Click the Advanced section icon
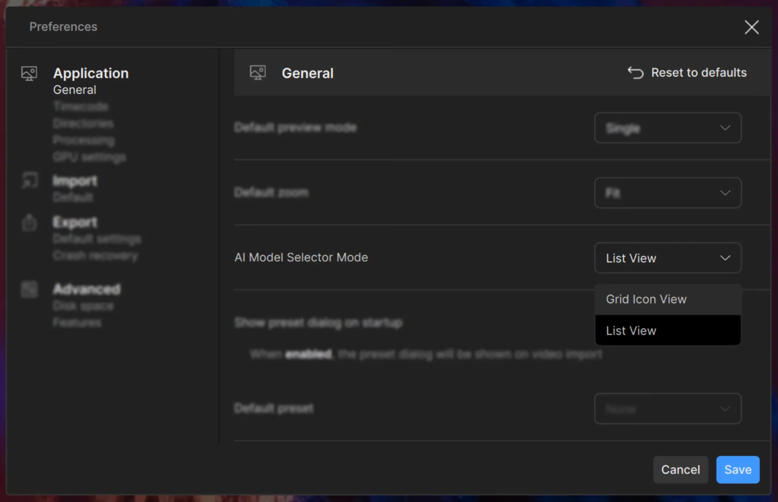778x502 pixels. tap(29, 290)
